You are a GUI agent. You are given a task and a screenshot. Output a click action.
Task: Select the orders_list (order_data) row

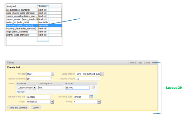pos(34,22)
